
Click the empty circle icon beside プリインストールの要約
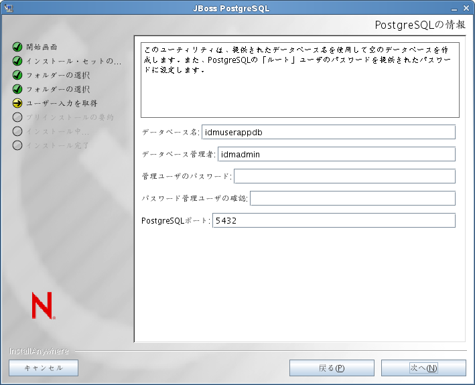pyautogui.click(x=17, y=117)
